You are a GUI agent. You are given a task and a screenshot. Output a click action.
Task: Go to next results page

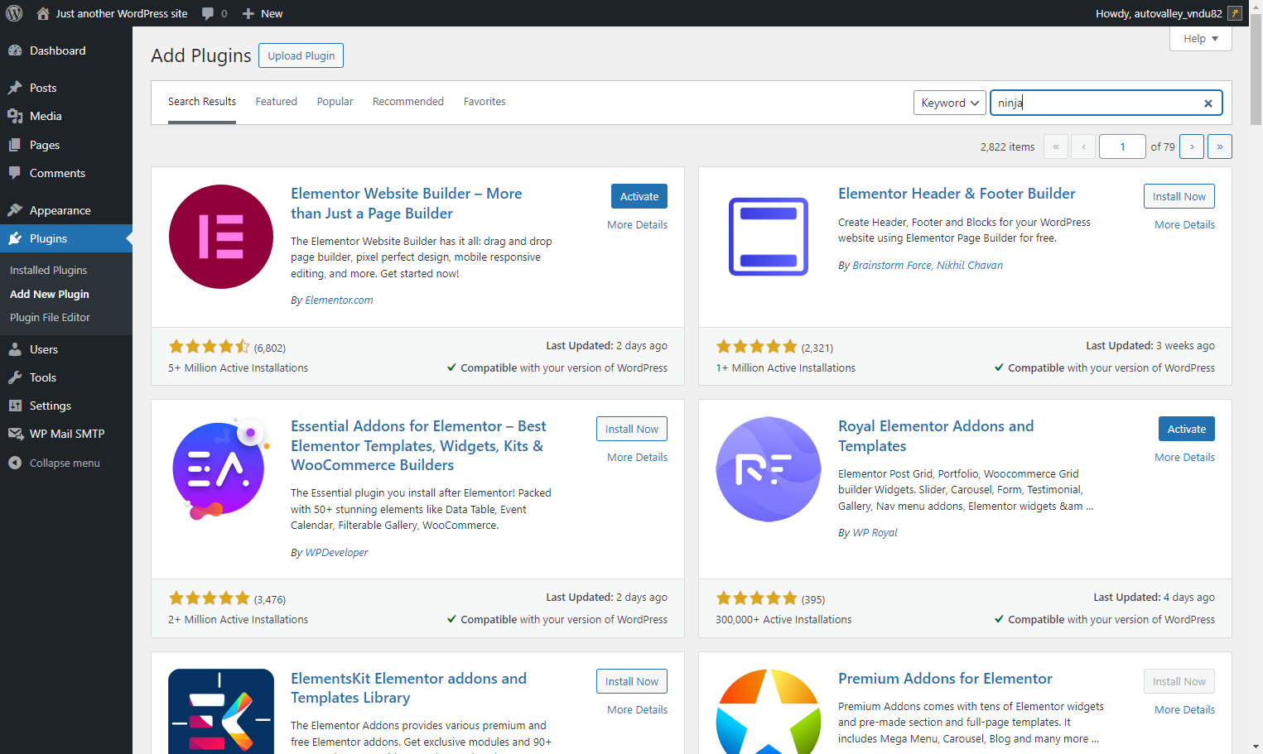(x=1192, y=146)
